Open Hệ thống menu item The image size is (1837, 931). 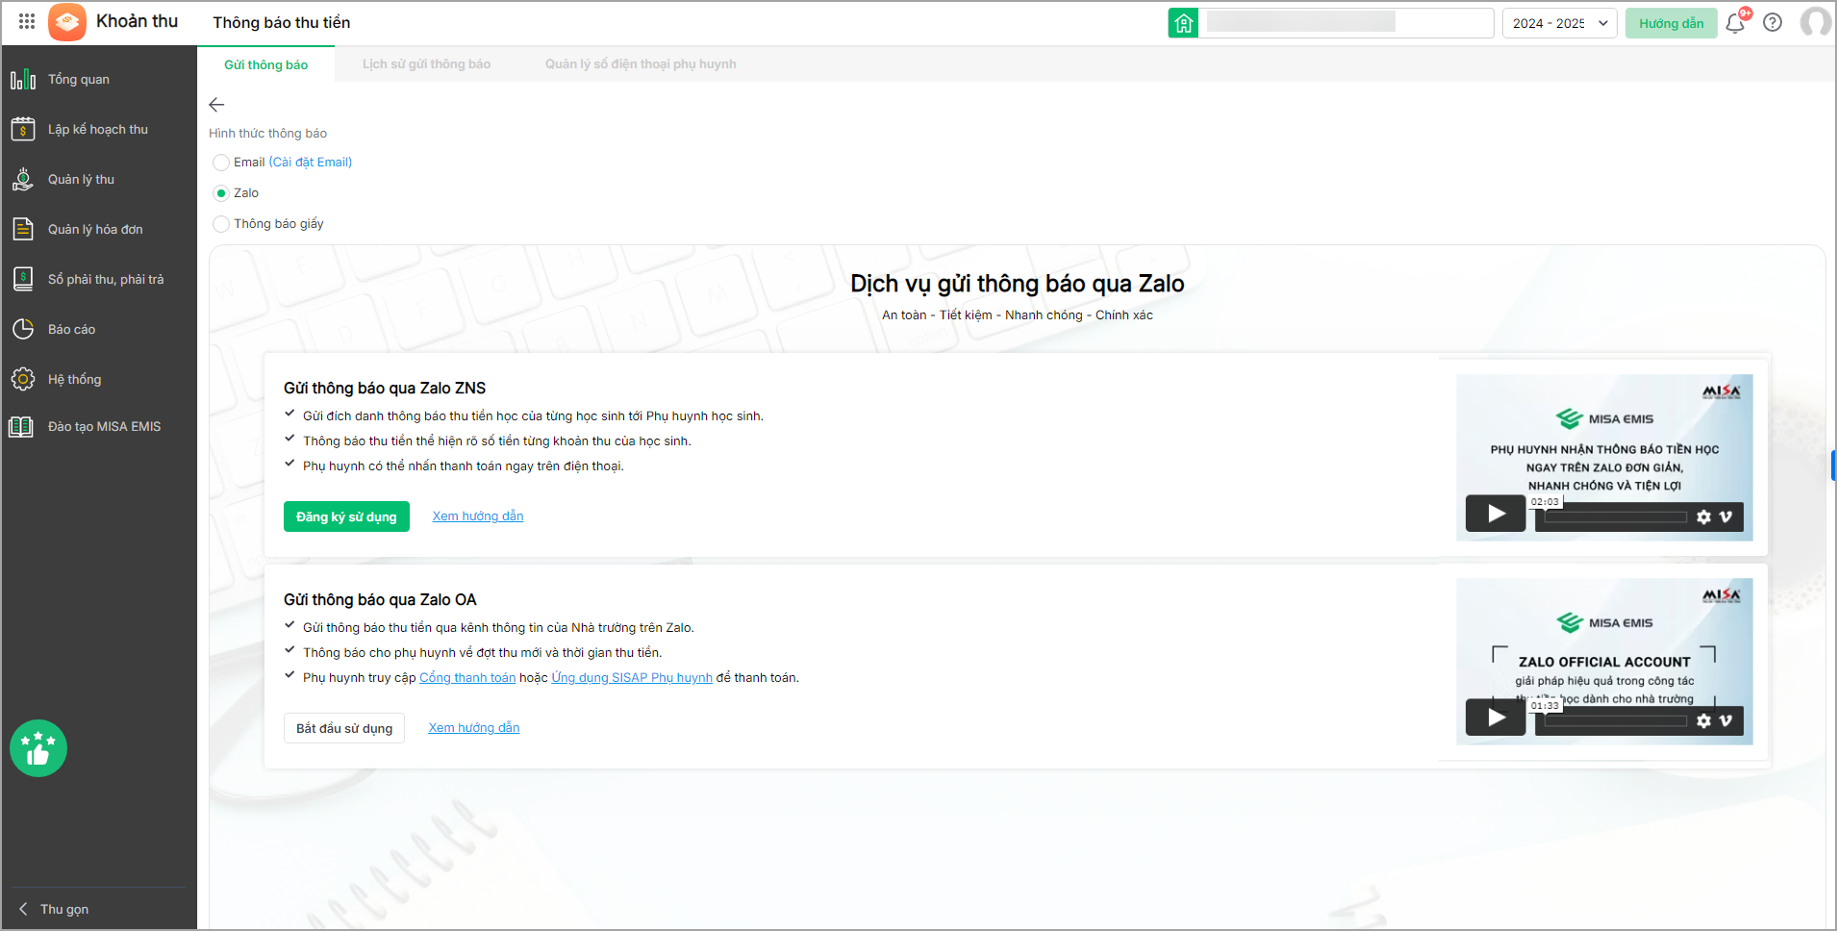tap(75, 379)
